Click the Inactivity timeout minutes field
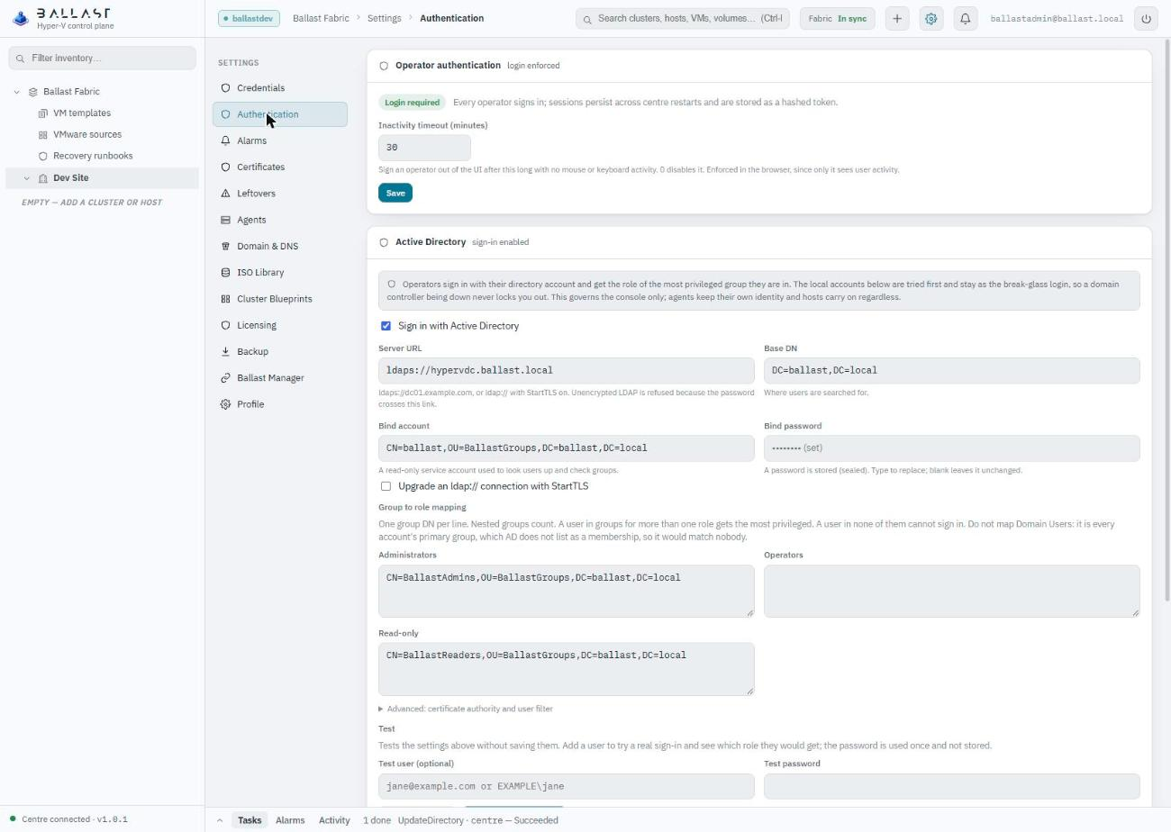 pos(424,148)
